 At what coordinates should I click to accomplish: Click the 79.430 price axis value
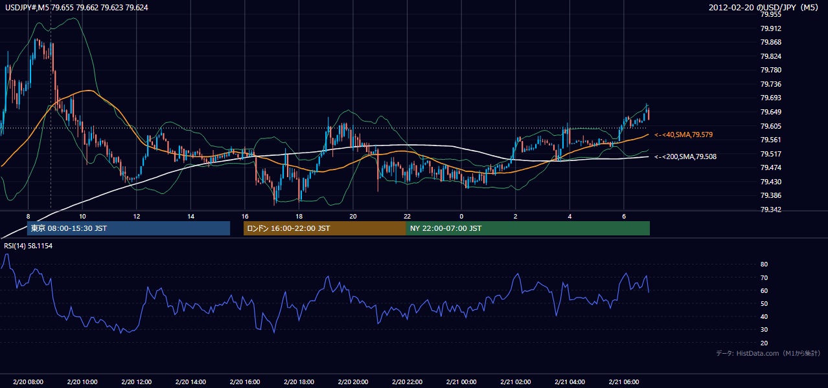click(771, 182)
